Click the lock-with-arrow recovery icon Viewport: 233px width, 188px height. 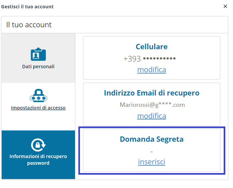[38, 145]
